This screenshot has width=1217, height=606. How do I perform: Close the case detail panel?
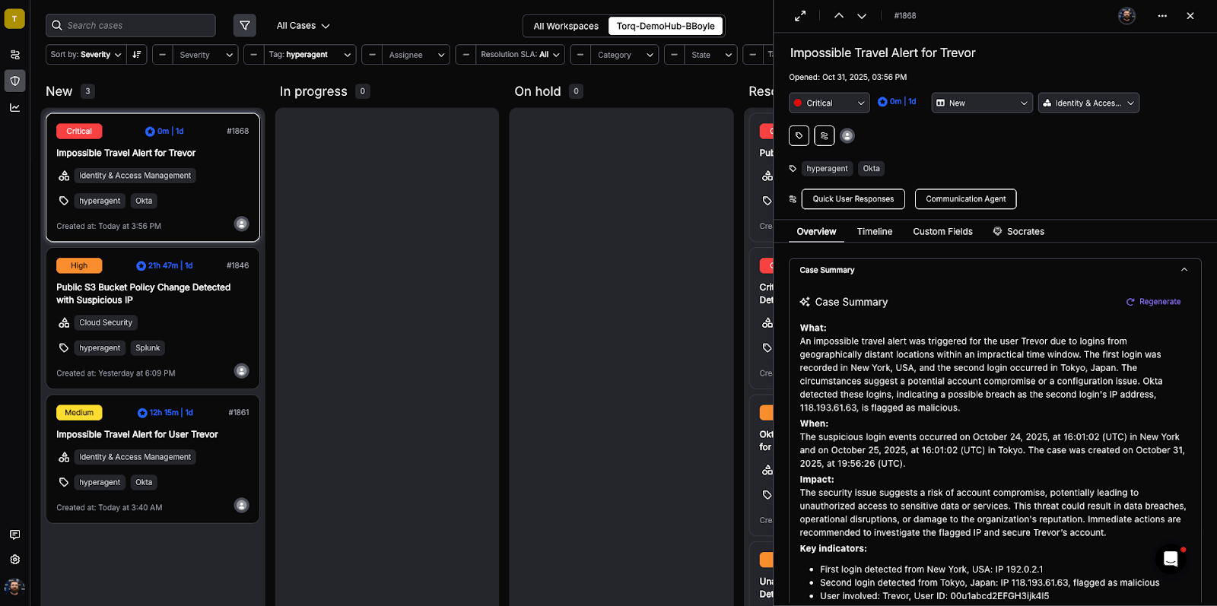(1190, 16)
